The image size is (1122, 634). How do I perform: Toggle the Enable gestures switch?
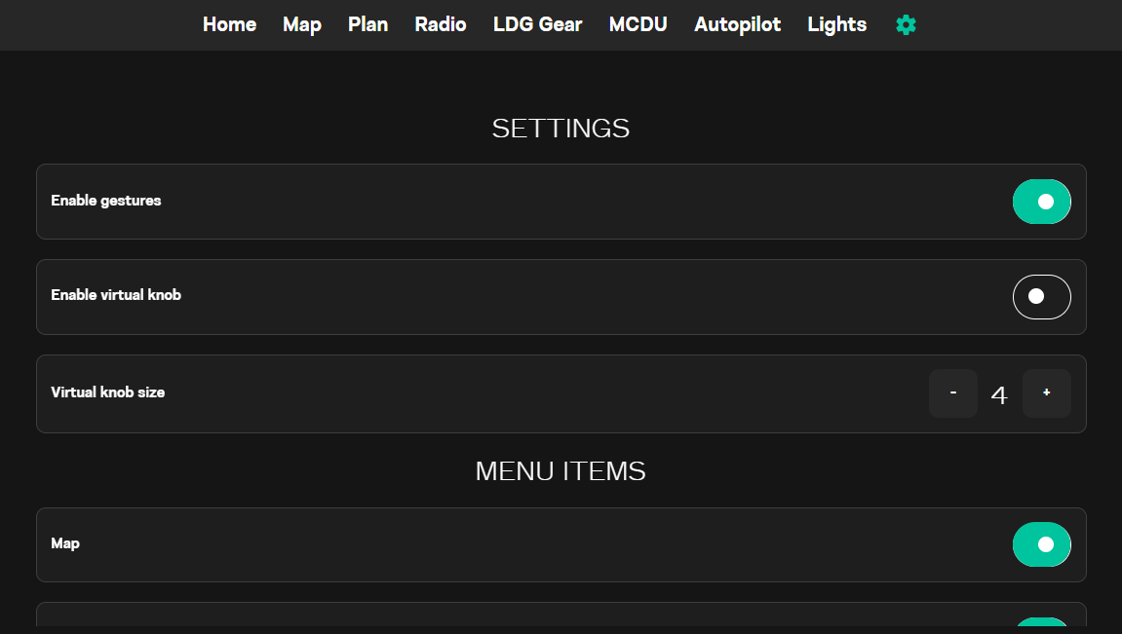click(1041, 202)
